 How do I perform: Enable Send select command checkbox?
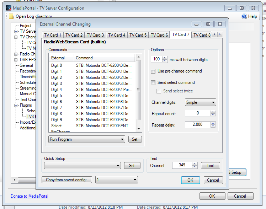click(x=153, y=82)
